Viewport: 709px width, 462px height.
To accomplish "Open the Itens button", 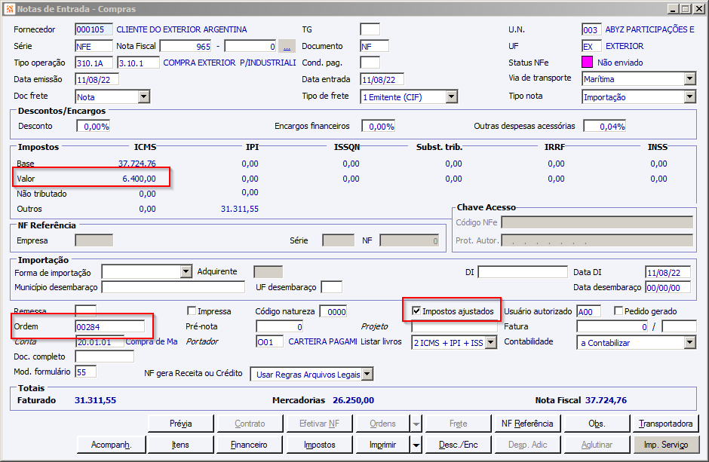I will [x=180, y=445].
